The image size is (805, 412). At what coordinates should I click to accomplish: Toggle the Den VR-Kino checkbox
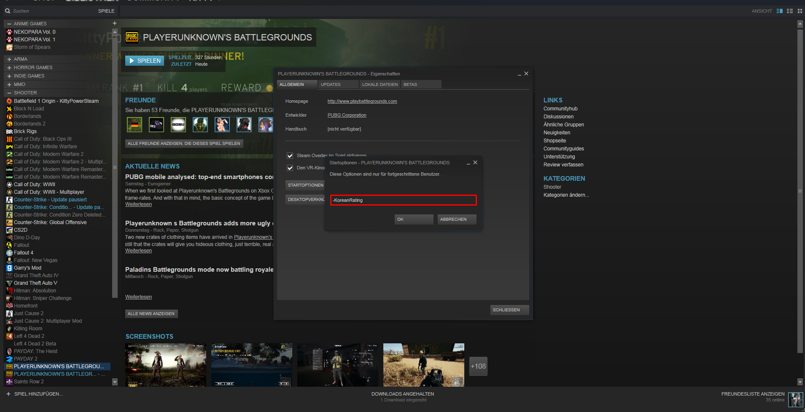coord(290,168)
